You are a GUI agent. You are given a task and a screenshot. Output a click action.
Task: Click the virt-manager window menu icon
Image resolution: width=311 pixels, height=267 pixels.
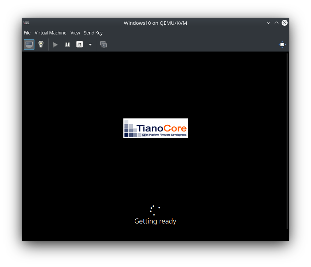pos(26,23)
